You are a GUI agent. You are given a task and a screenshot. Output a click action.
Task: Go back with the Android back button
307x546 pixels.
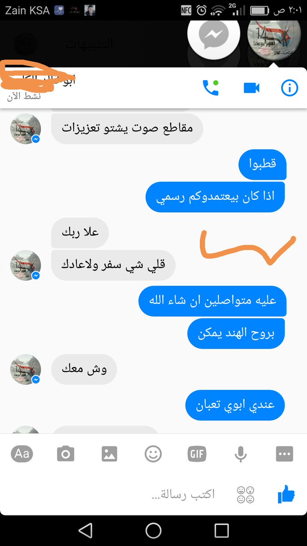coord(85,531)
